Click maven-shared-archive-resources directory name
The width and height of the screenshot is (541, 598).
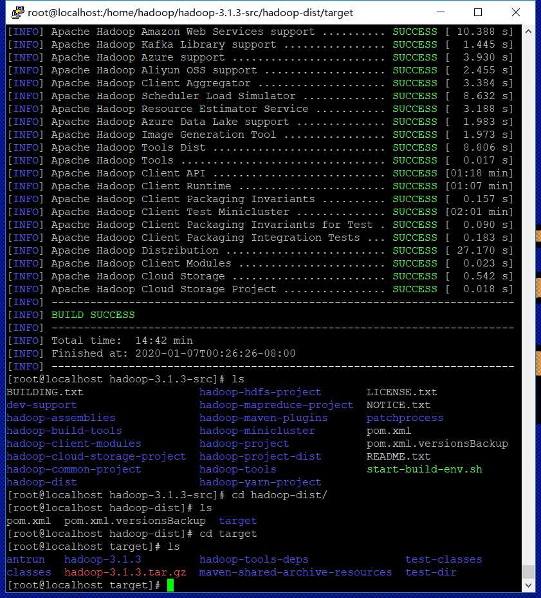(295, 572)
